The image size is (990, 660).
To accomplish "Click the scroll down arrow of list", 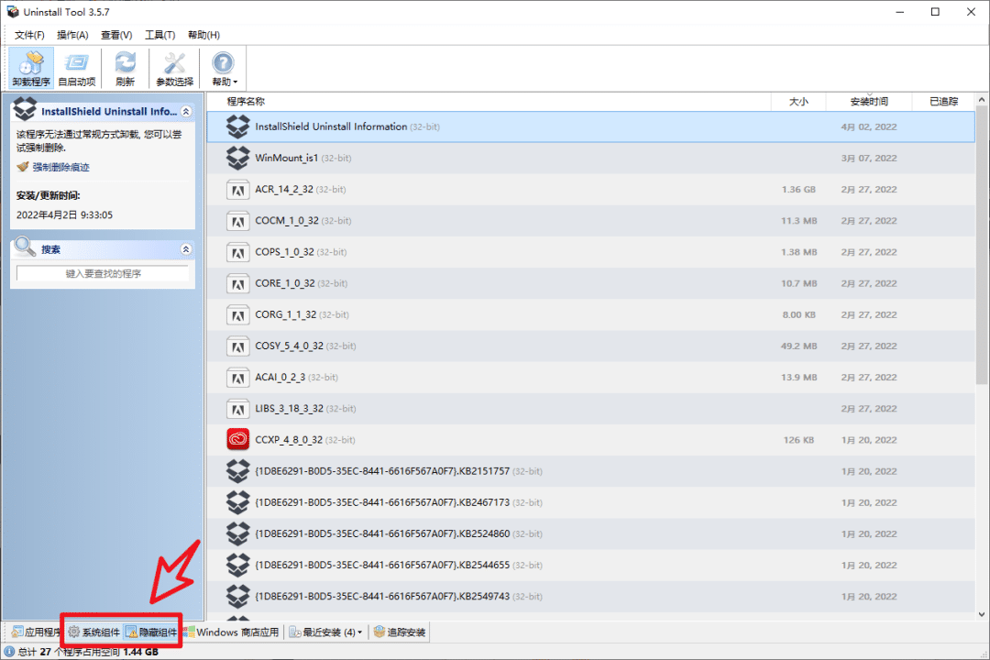I will pos(982,614).
